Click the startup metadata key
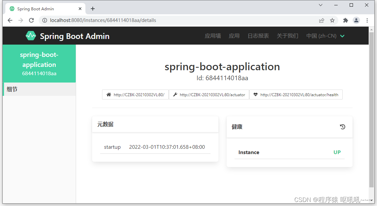 tap(112, 147)
